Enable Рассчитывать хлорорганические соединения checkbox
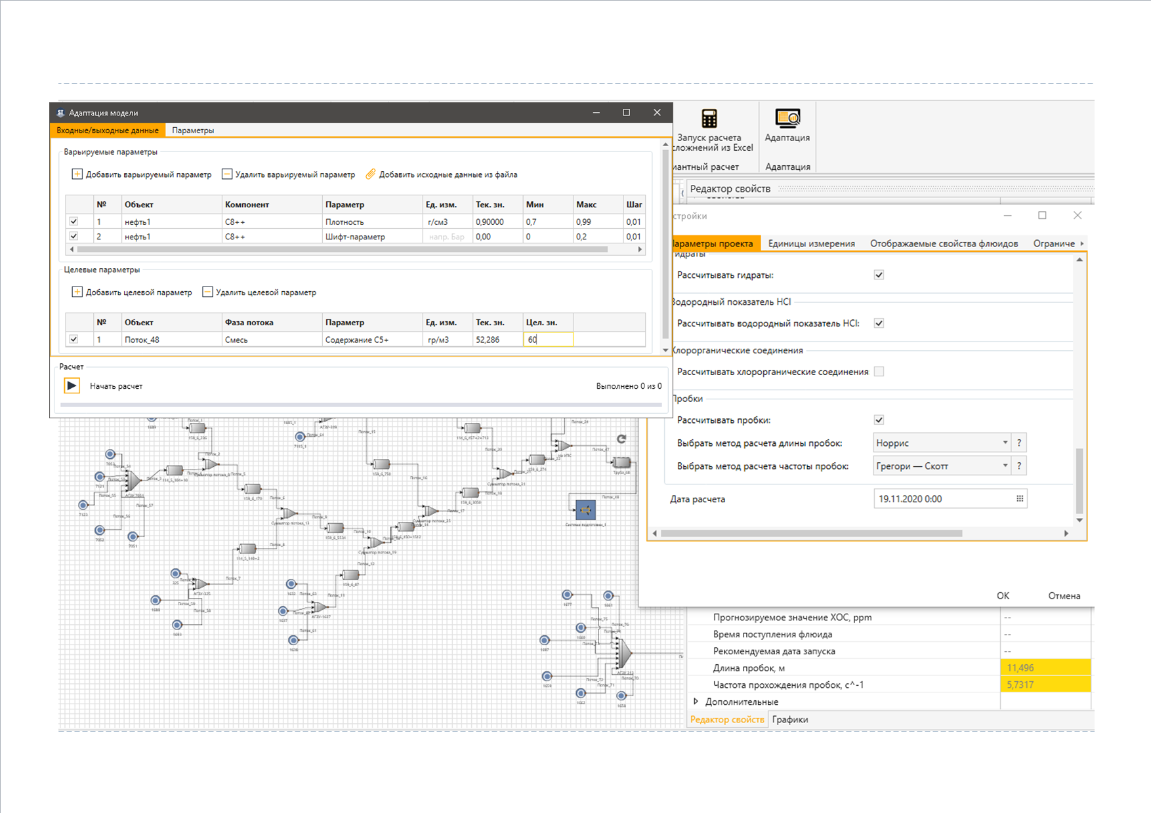This screenshot has height=813, width=1151. click(879, 371)
